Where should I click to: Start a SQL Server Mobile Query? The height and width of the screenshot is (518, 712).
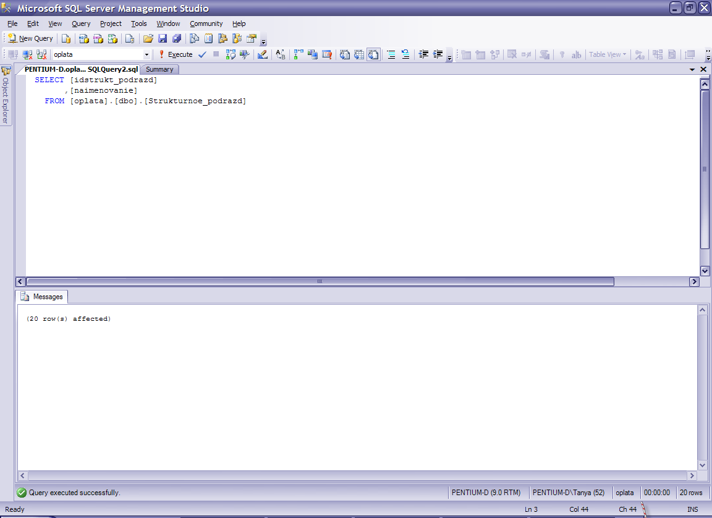click(130, 38)
